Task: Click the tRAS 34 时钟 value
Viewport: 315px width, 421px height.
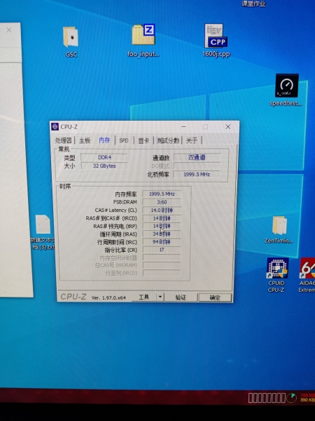Action: [x=162, y=234]
